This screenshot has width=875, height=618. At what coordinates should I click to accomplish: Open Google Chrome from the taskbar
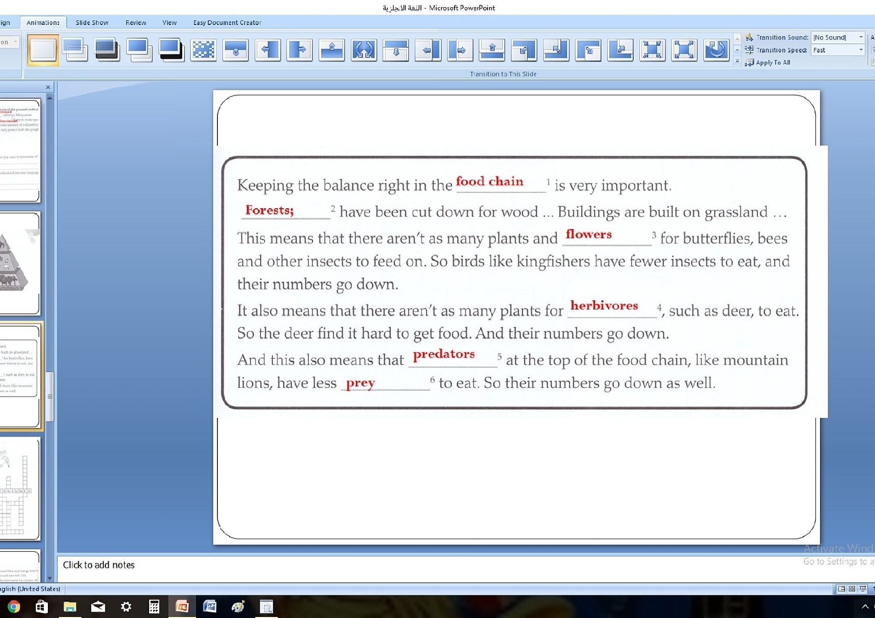tap(14, 606)
